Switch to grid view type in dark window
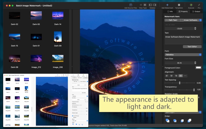 pos(145,5)
